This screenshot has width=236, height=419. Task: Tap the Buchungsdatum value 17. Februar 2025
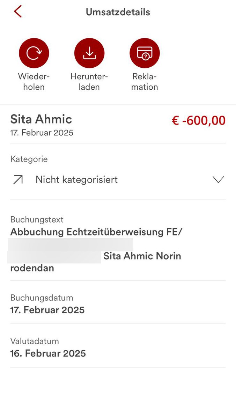tap(47, 310)
